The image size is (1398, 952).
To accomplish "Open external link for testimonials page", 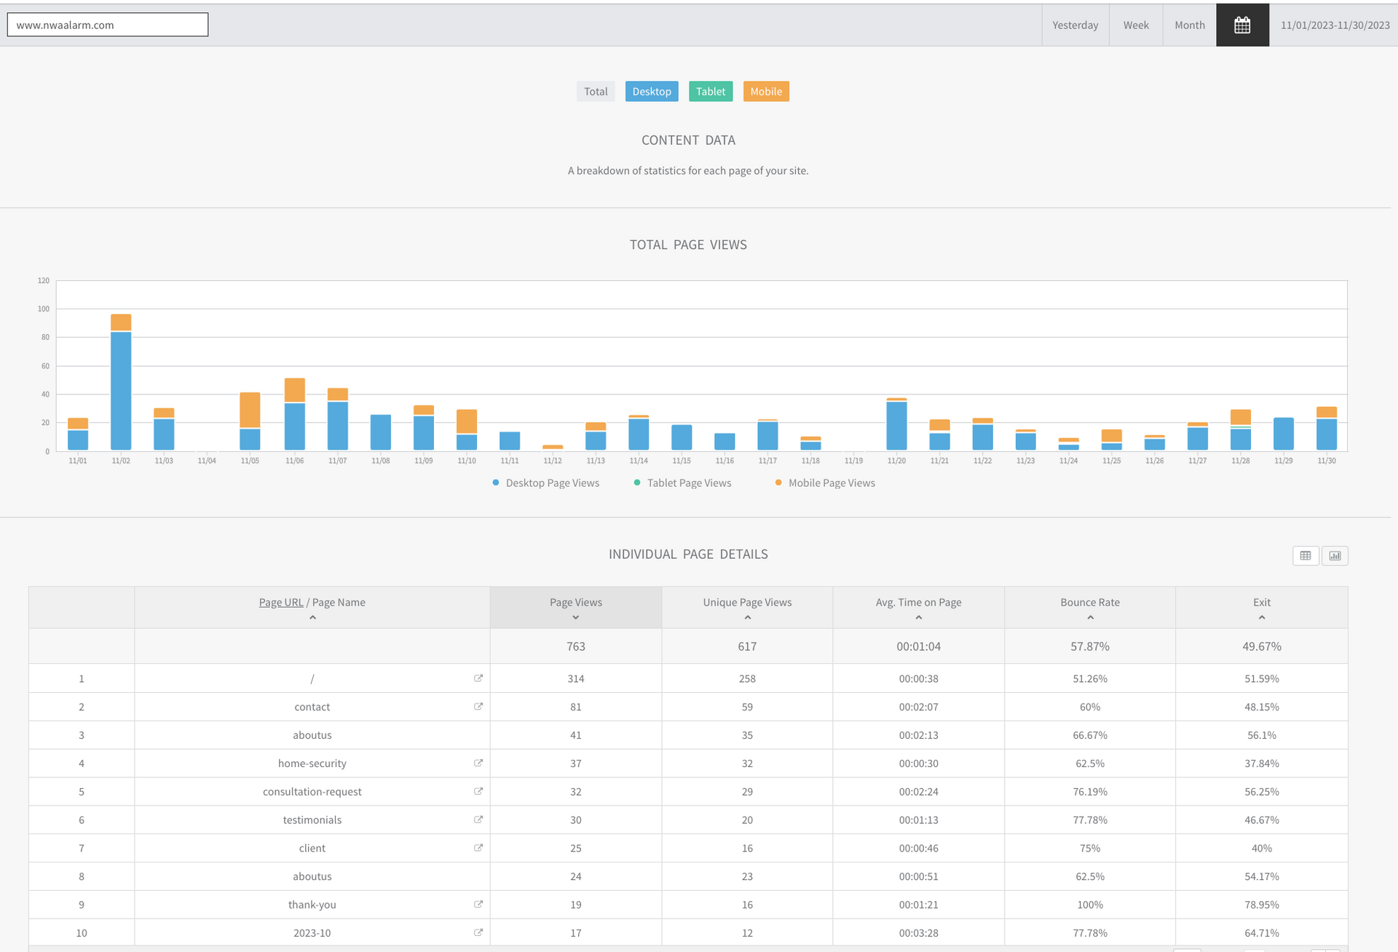I will click(478, 820).
